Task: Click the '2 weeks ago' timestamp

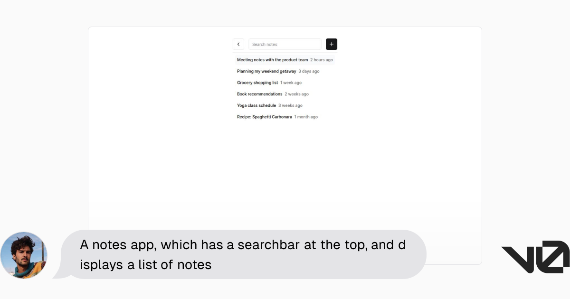Action: pos(297,94)
